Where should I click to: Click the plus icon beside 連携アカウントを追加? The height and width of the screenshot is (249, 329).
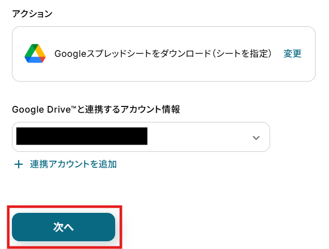point(19,164)
